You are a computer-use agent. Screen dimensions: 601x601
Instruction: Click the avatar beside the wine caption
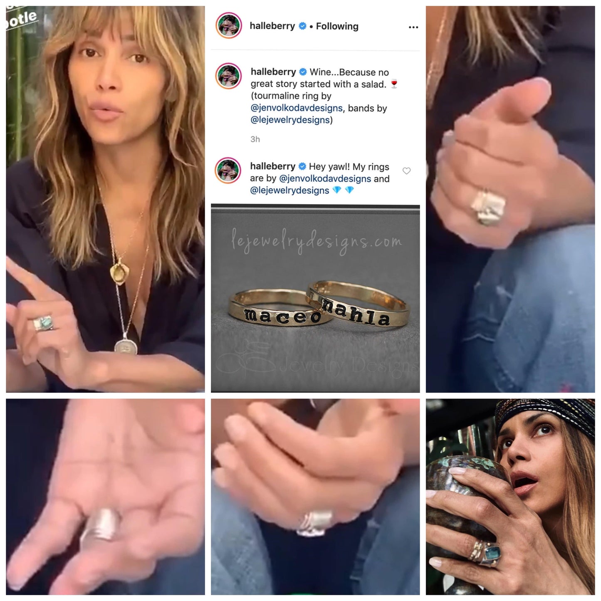click(x=229, y=76)
